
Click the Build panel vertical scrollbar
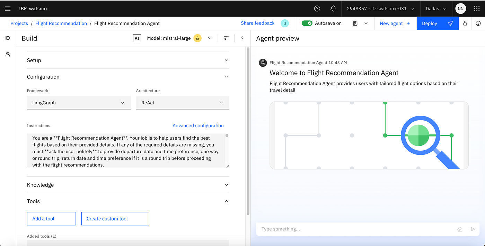248,131
